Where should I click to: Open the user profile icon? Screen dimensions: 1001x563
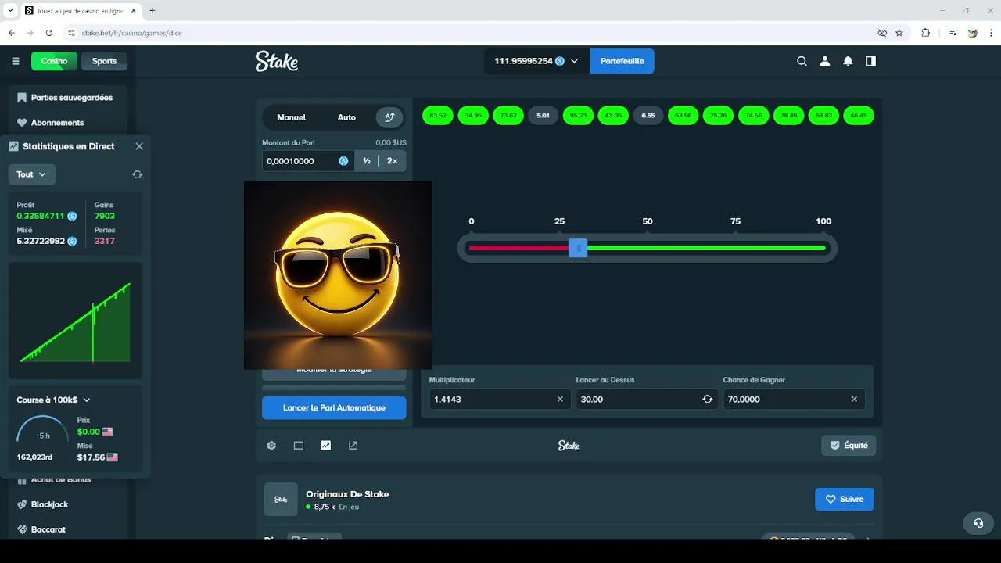[x=824, y=61]
